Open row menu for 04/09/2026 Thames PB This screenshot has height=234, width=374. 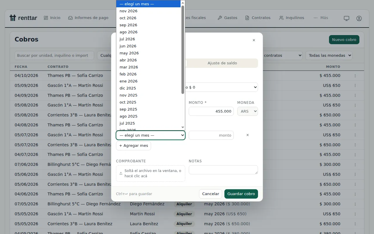point(355,95)
